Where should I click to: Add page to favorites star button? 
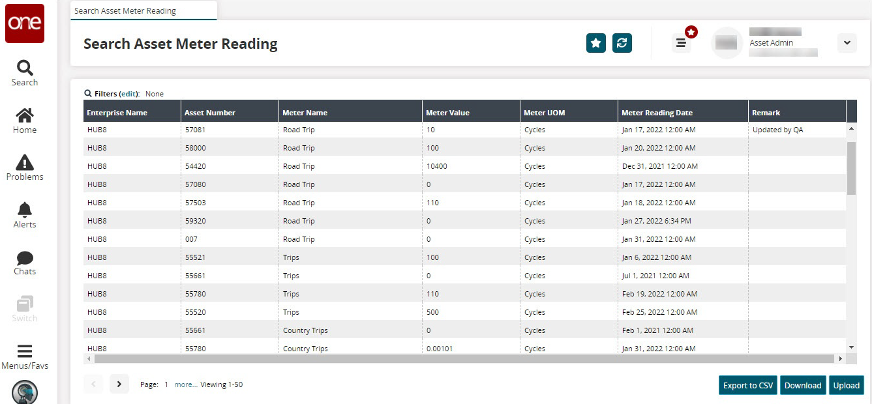pyautogui.click(x=596, y=43)
